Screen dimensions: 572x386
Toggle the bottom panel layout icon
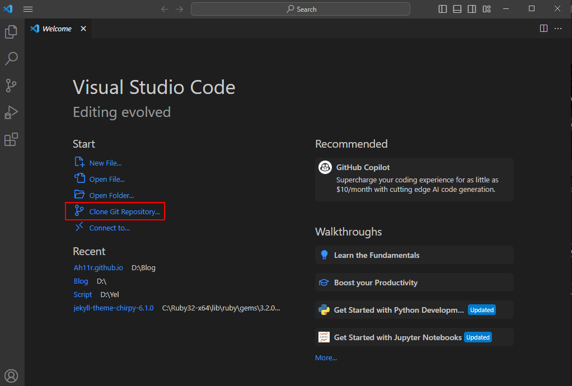[457, 9]
